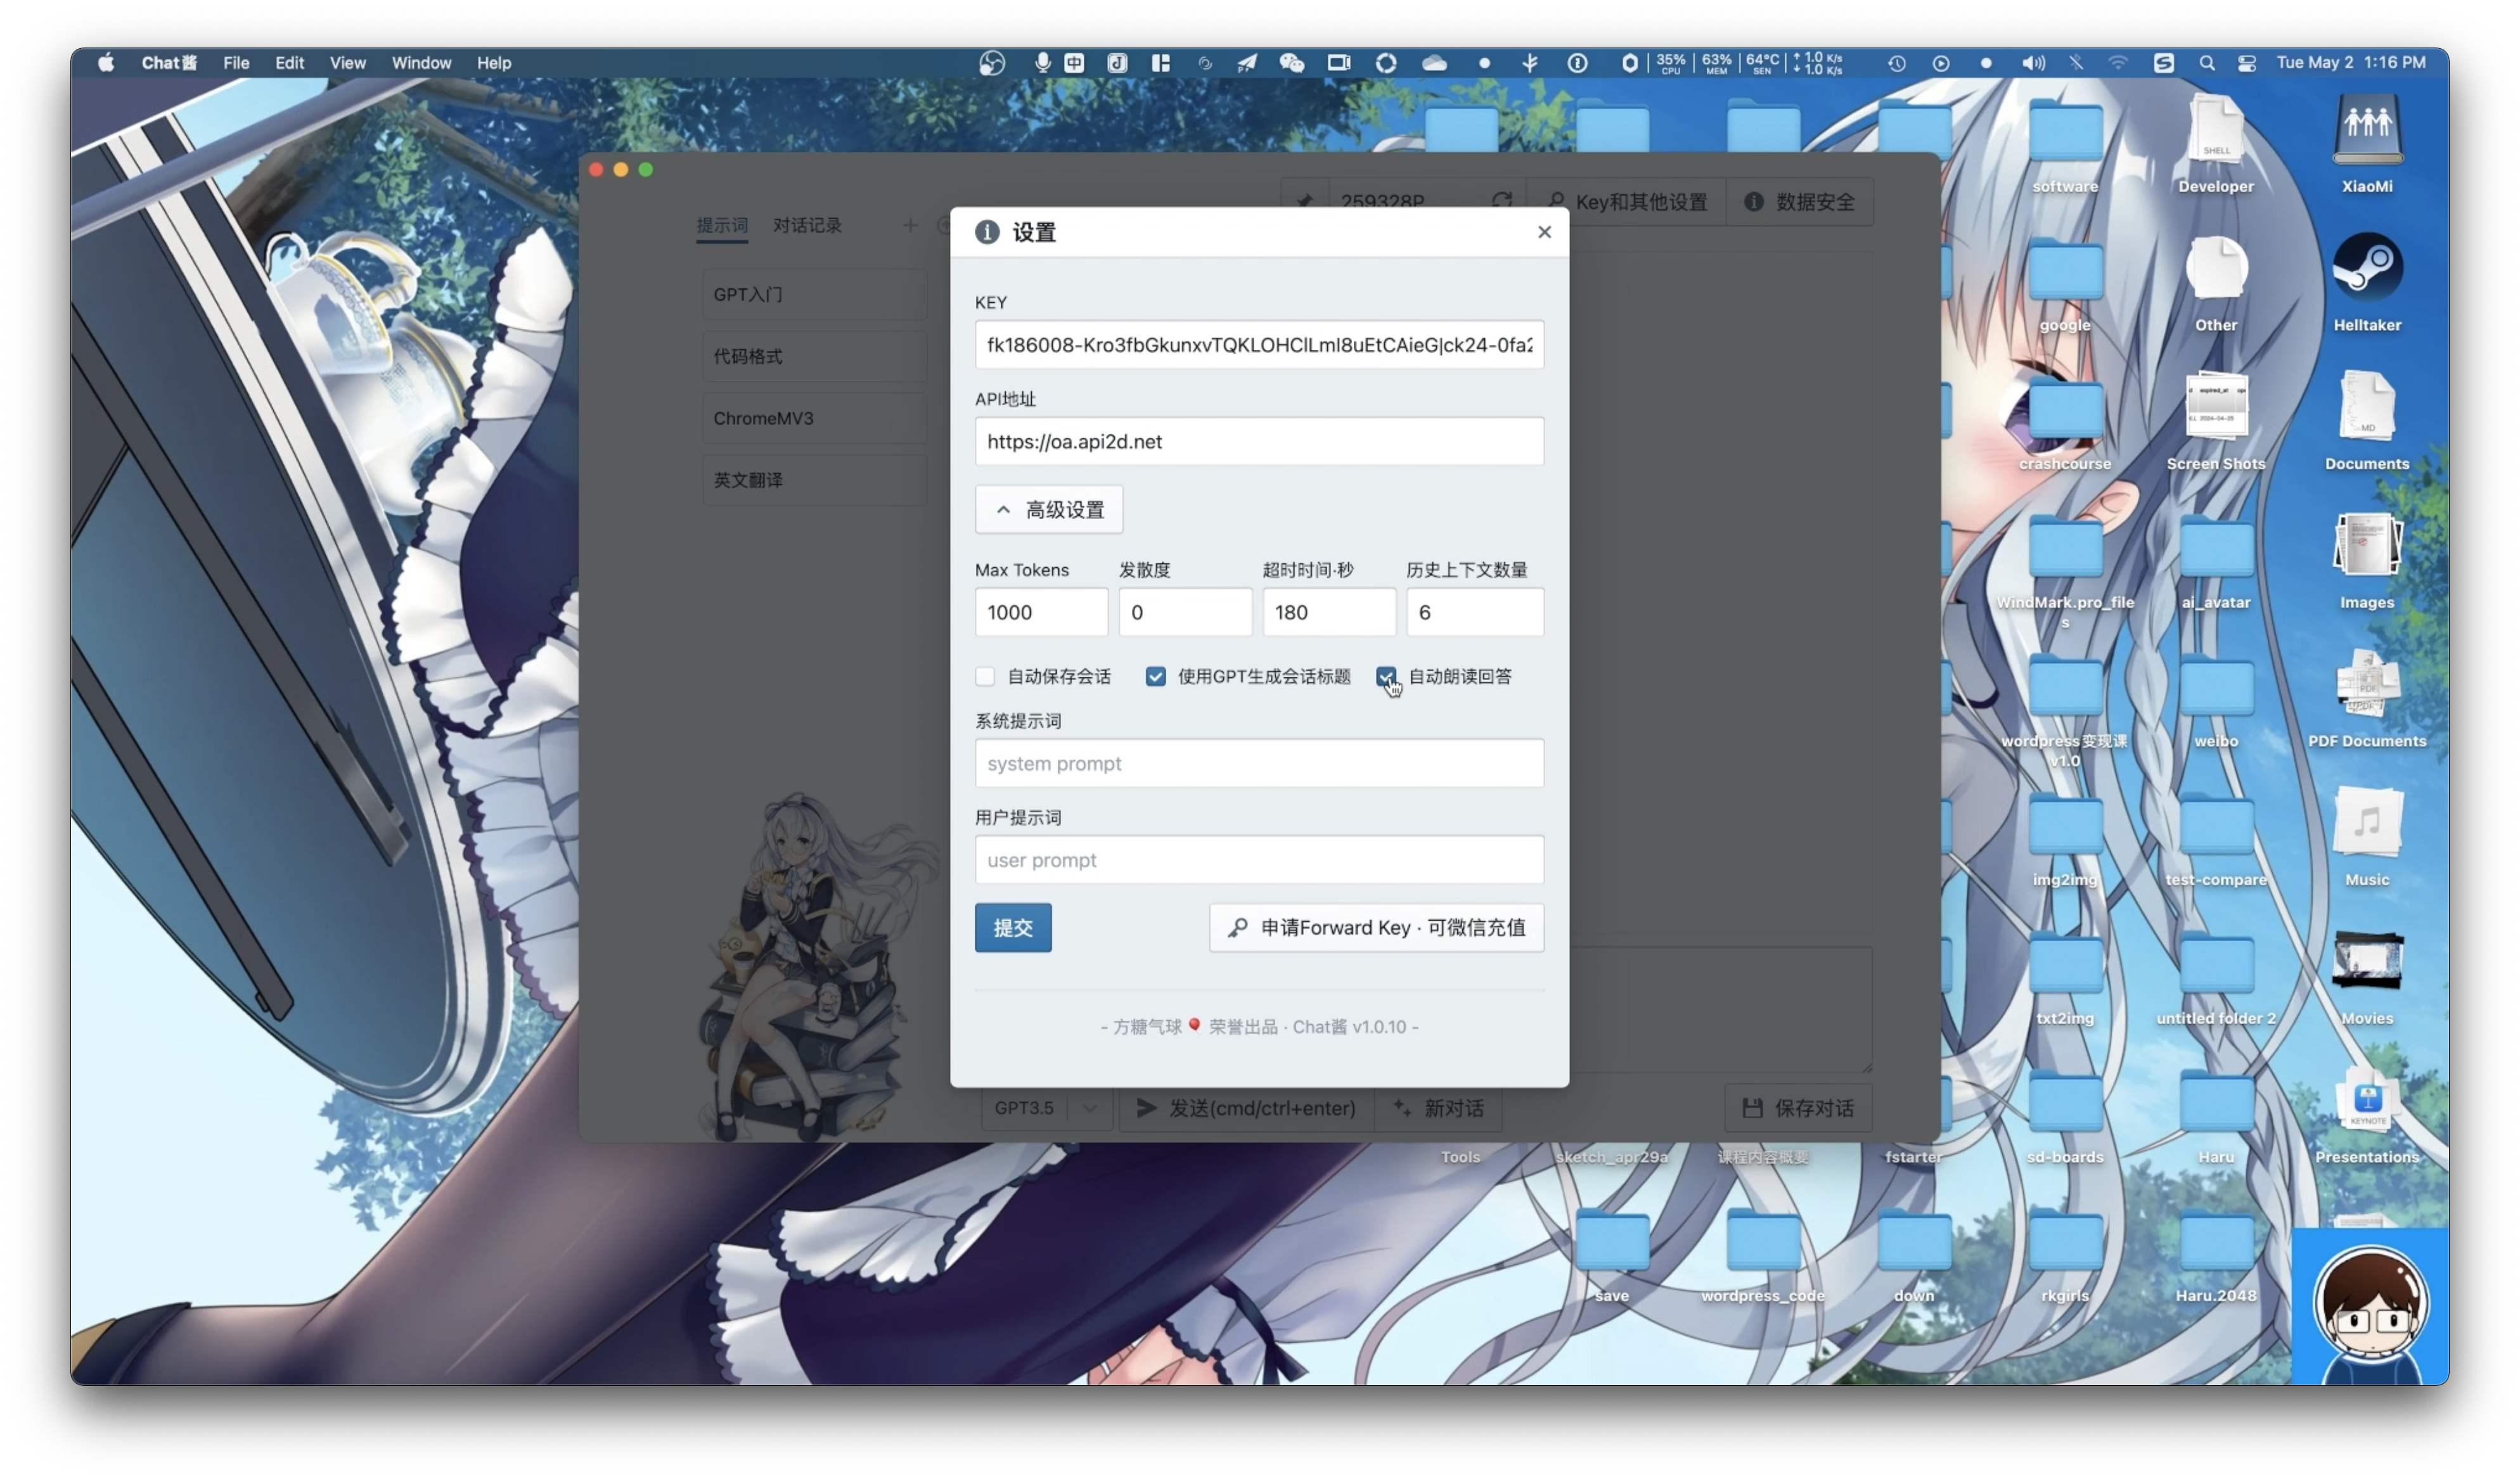
Task: Uncheck 使用GPT生成会话标题 checkbox
Action: [1155, 677]
